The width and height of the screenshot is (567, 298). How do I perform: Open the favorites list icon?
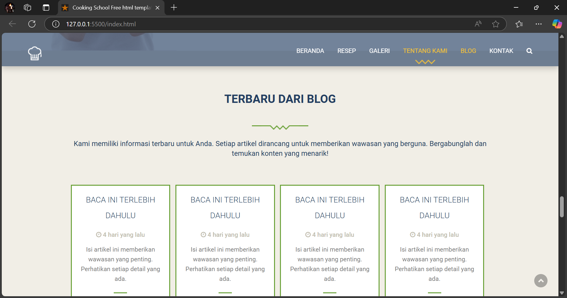(x=519, y=24)
